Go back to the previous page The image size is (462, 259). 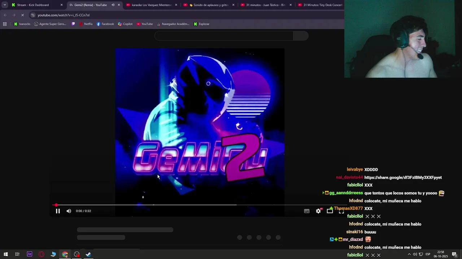5,15
